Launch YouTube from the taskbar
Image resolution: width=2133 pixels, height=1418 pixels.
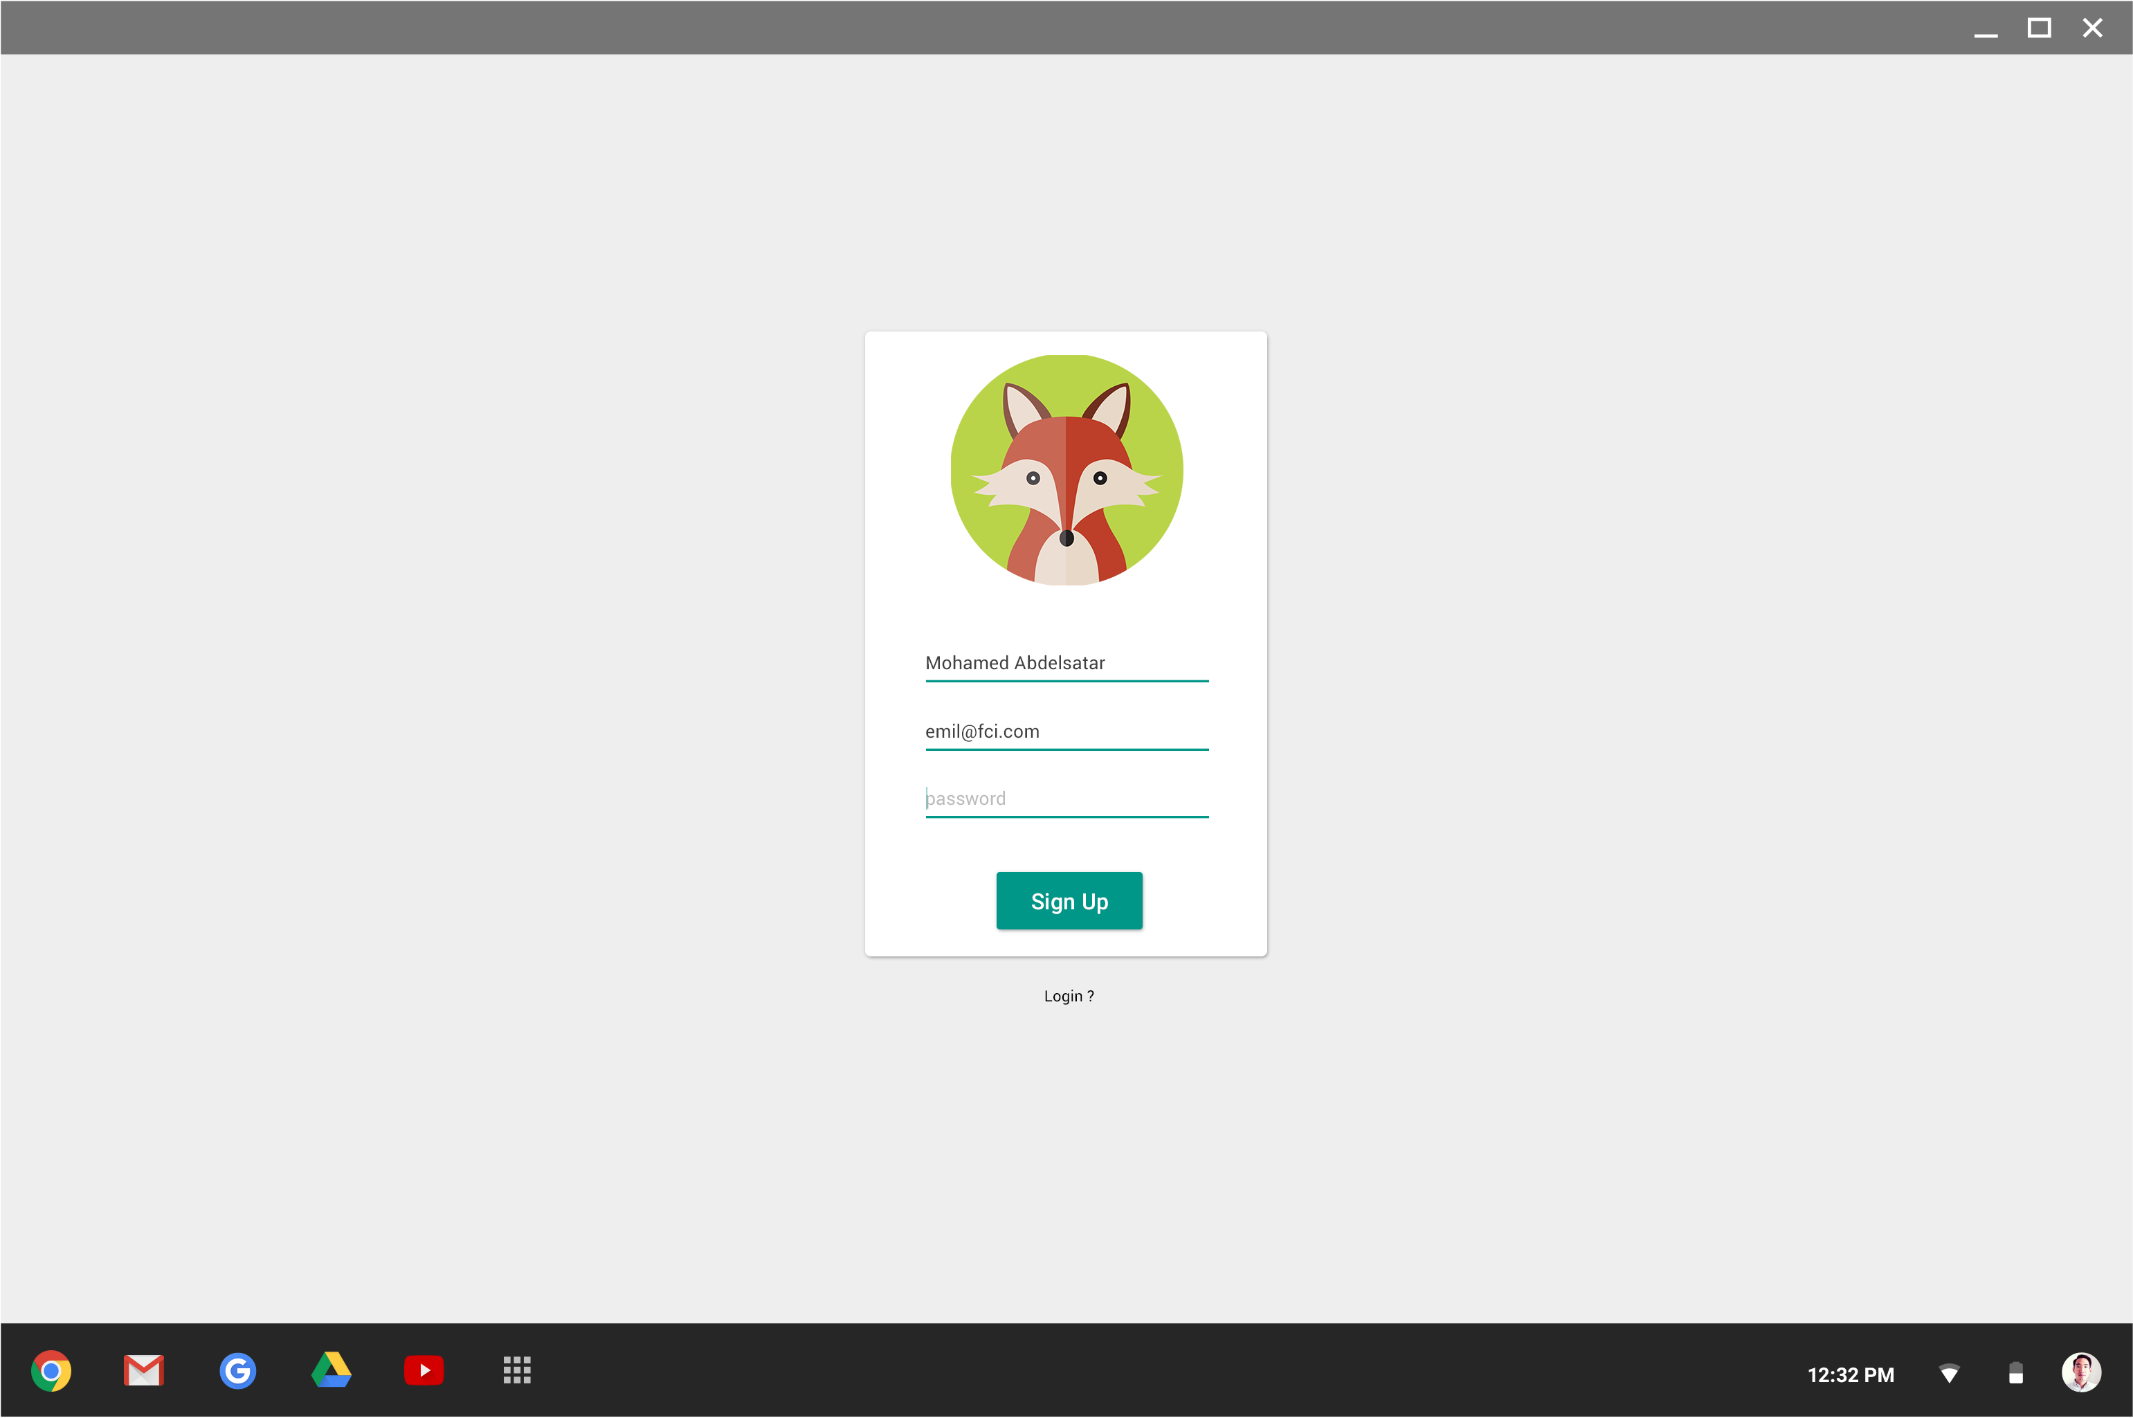click(424, 1371)
